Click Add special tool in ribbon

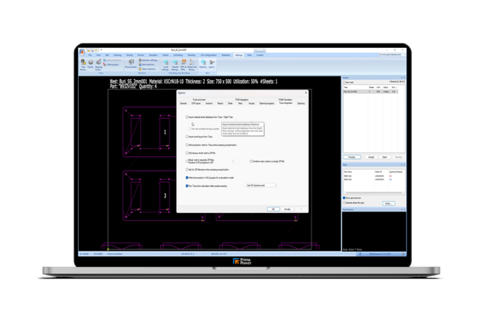click(112, 60)
